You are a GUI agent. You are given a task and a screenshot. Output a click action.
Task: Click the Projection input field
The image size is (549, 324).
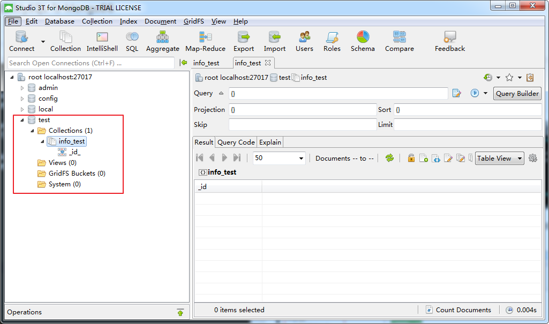tap(303, 109)
